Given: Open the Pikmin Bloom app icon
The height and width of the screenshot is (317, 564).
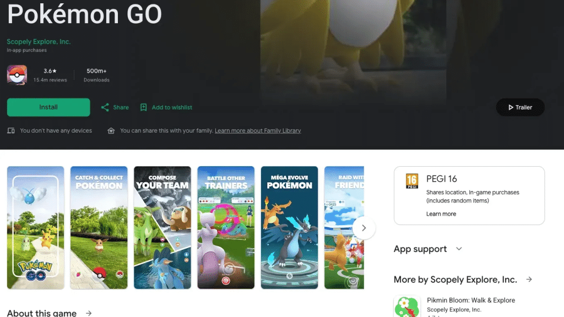Looking at the screenshot, I should click(x=407, y=307).
